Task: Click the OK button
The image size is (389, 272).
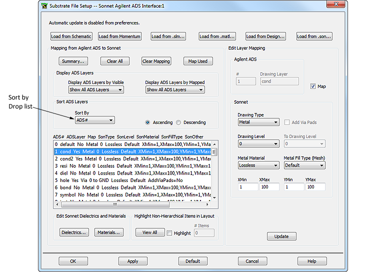Action: point(73,261)
